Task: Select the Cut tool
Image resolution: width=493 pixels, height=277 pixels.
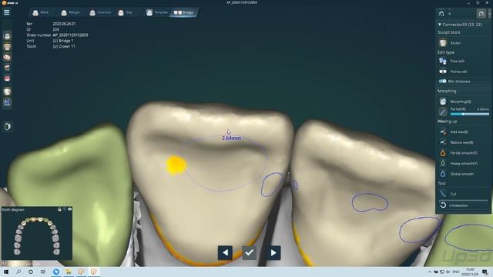Action: [448, 194]
